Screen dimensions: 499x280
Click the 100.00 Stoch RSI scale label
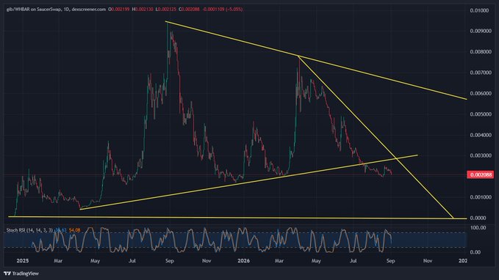pyautogui.click(x=478, y=228)
